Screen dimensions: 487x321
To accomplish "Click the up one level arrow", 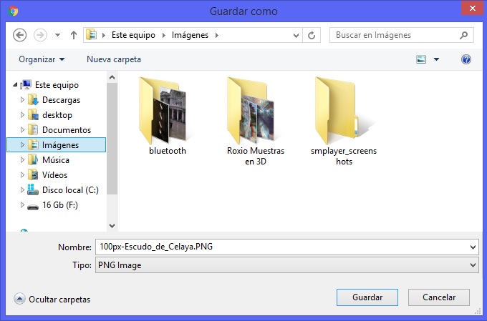I will (73, 34).
